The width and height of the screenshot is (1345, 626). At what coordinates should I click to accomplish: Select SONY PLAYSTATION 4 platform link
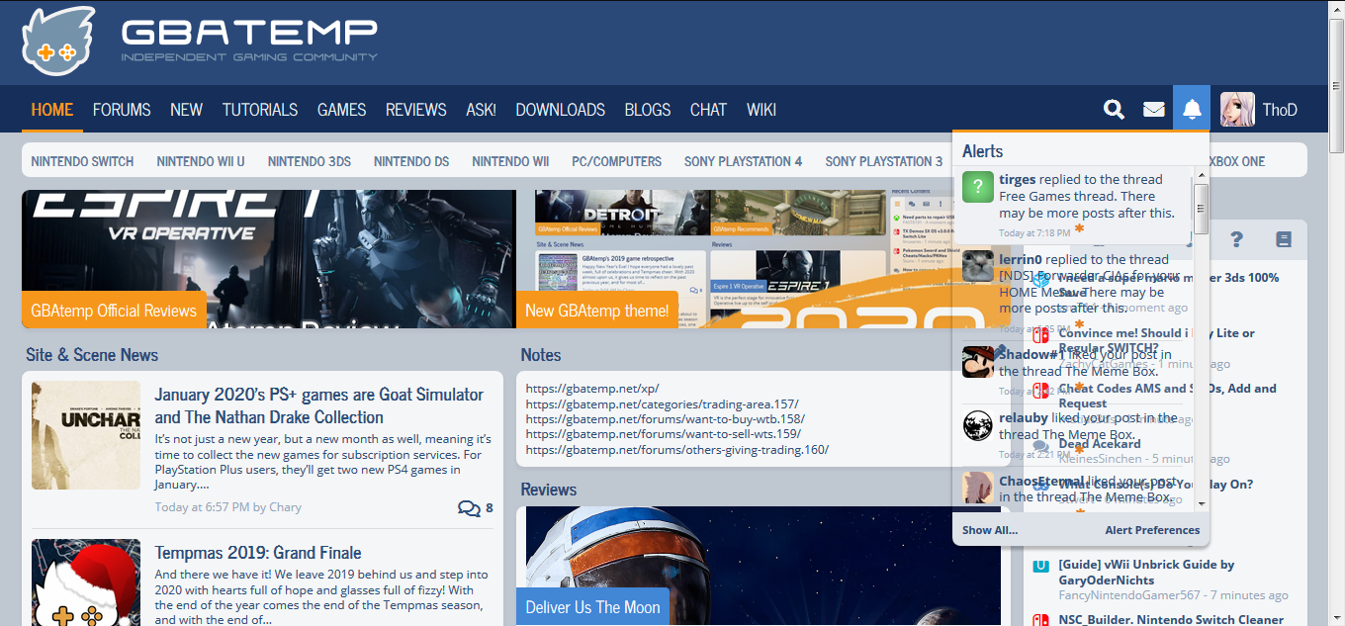[744, 161]
